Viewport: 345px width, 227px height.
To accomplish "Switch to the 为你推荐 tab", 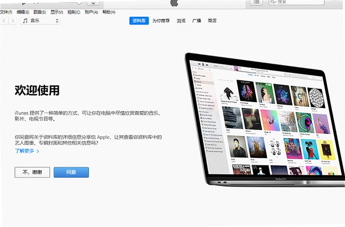I will [161, 21].
